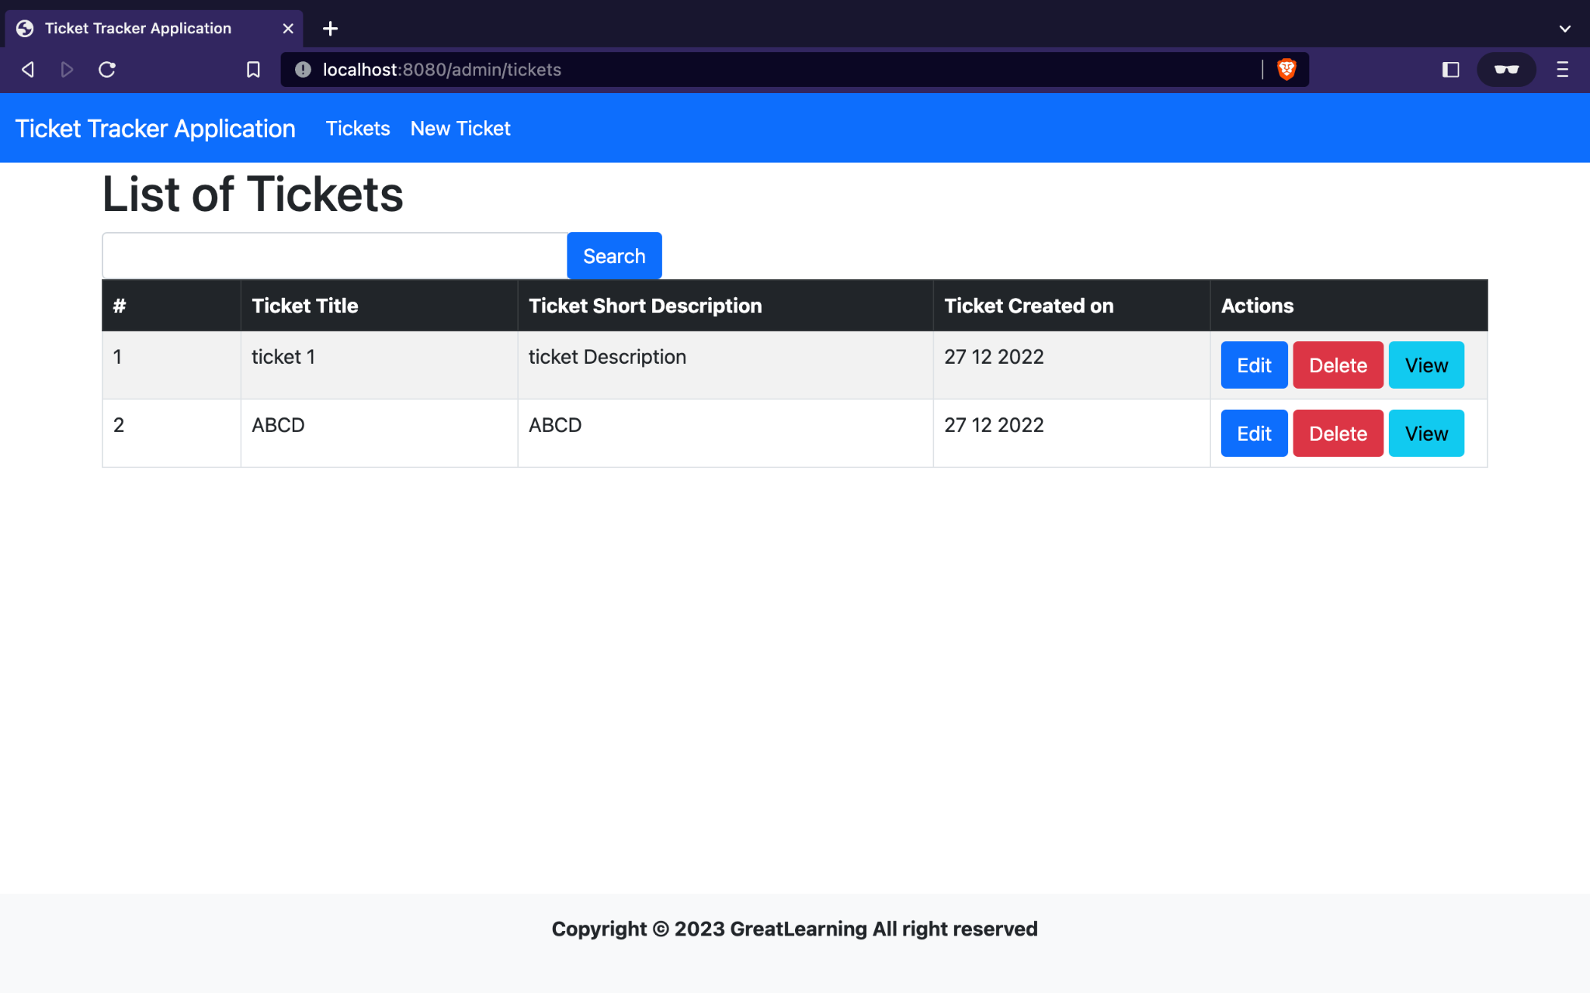
Task: Focus the ticket search text field
Action: pyautogui.click(x=335, y=256)
